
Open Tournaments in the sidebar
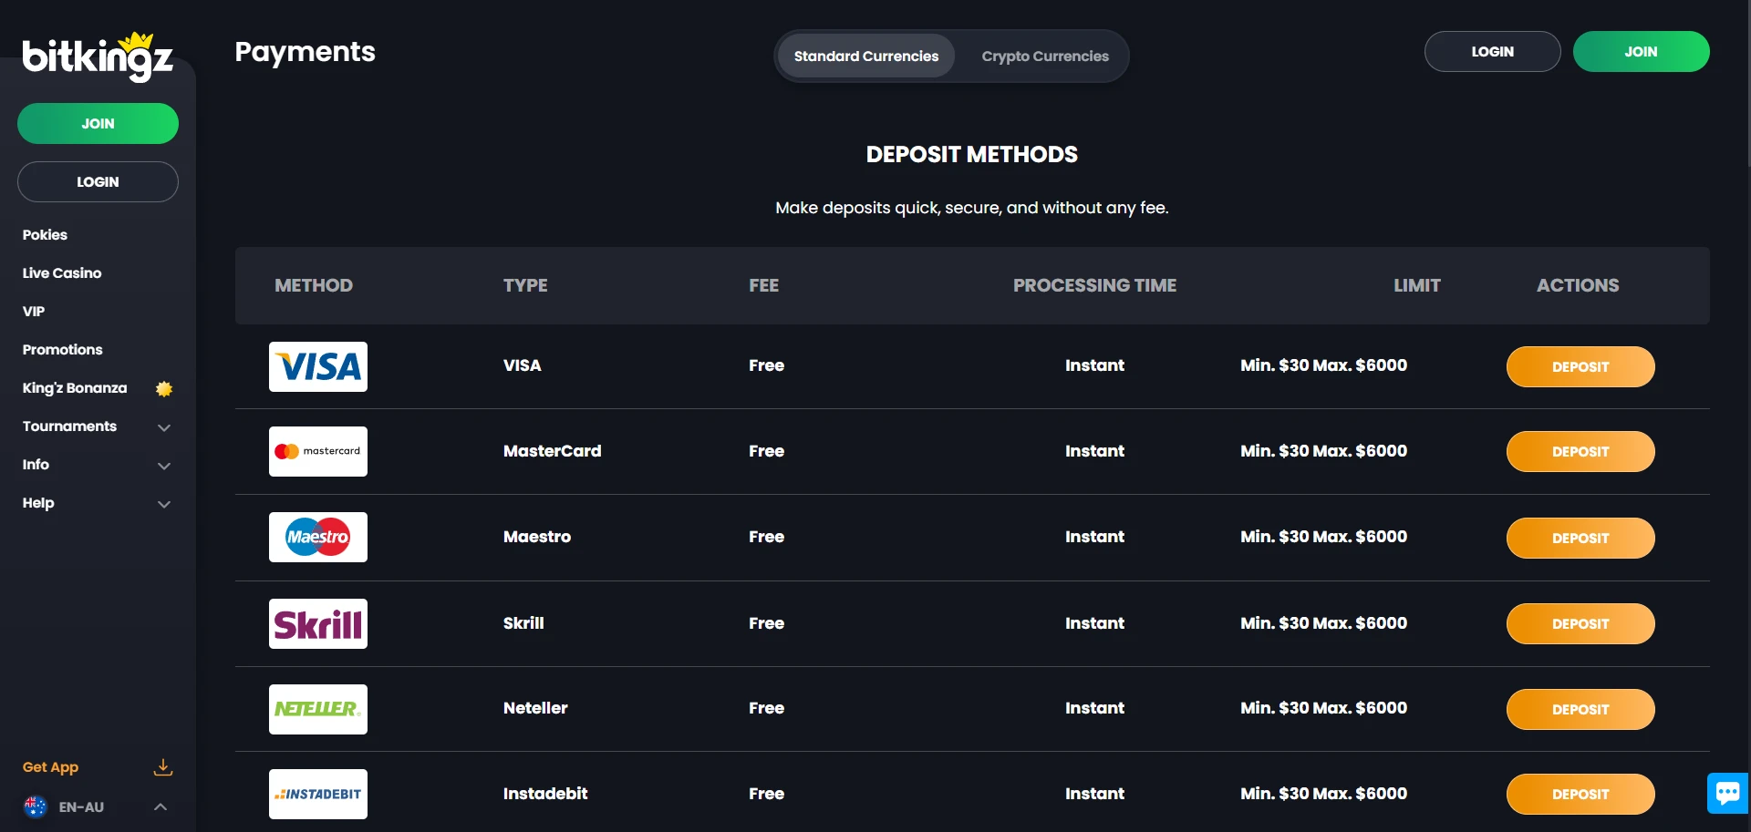(x=69, y=426)
